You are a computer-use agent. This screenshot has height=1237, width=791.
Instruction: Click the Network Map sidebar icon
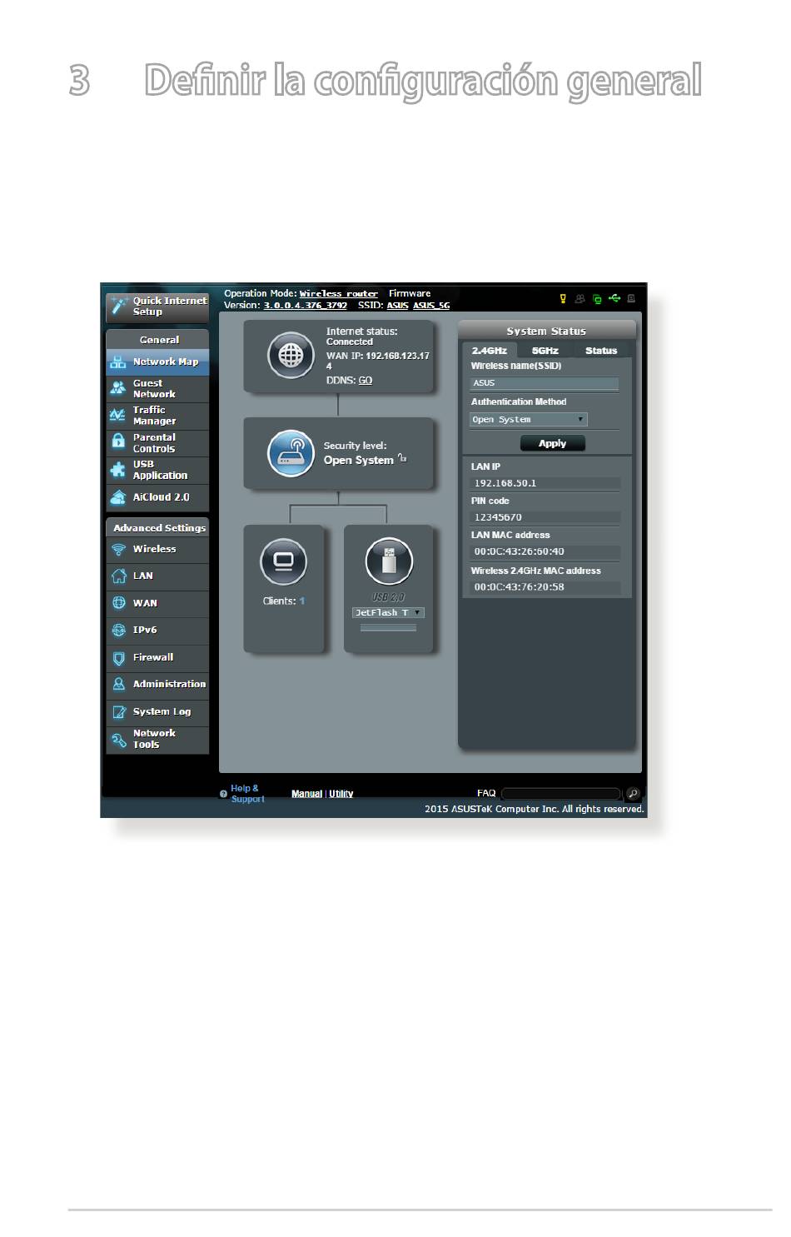pos(118,362)
